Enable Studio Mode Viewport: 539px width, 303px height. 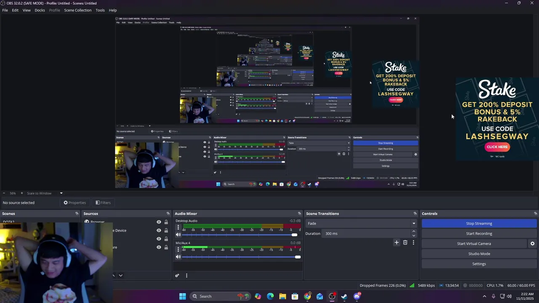[x=479, y=254]
